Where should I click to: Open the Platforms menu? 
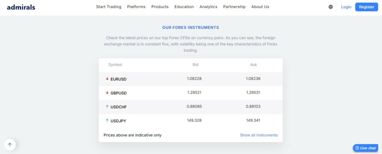coord(136,7)
